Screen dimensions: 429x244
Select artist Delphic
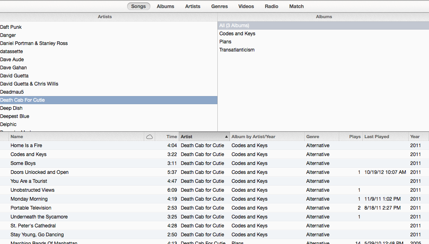(108, 124)
